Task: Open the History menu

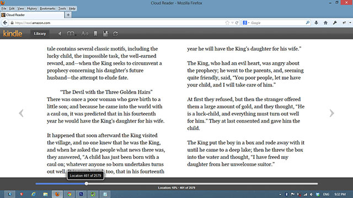Action: (x=32, y=9)
